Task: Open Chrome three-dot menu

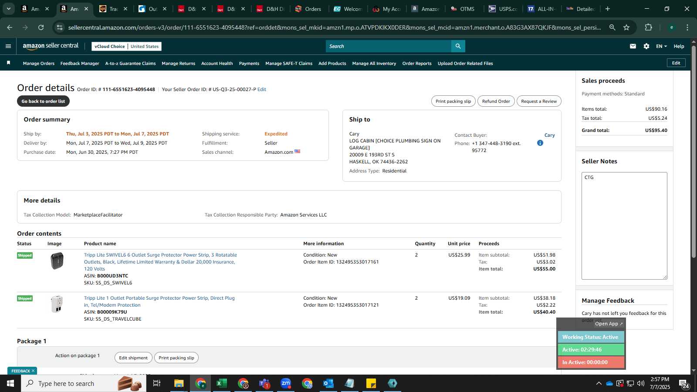Action: [x=687, y=27]
